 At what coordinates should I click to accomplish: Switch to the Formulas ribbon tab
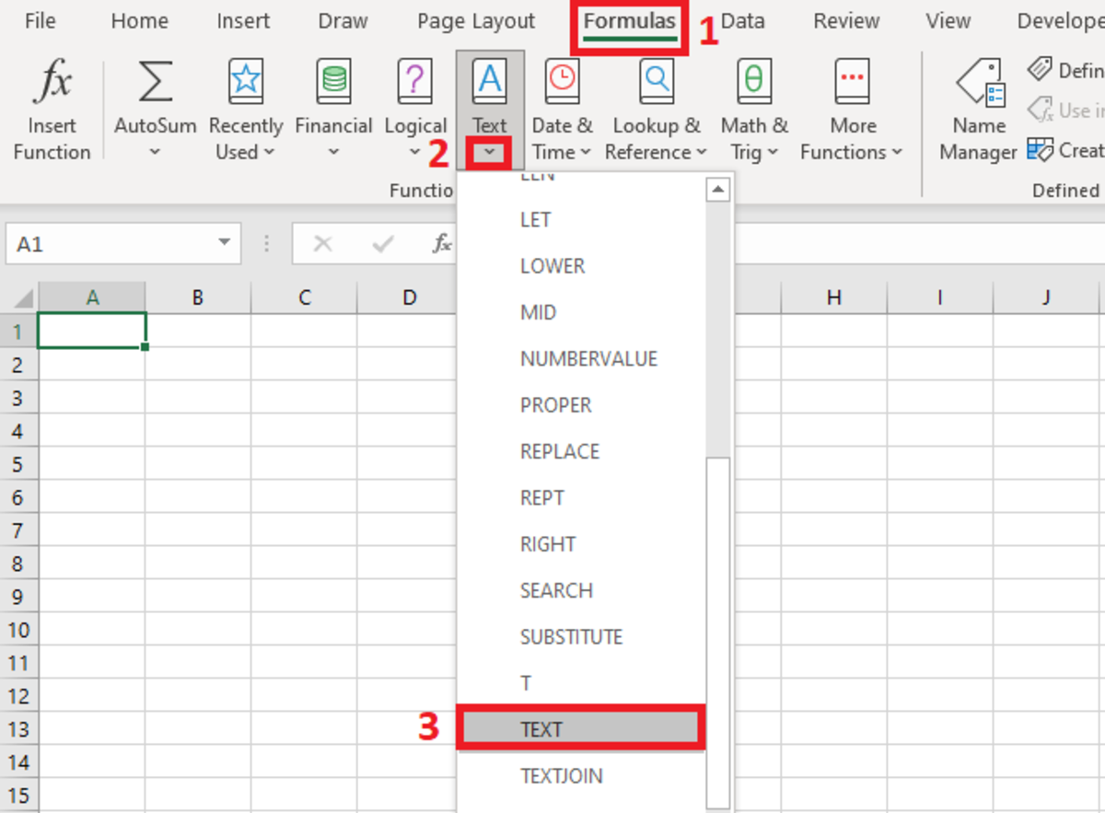(x=629, y=20)
